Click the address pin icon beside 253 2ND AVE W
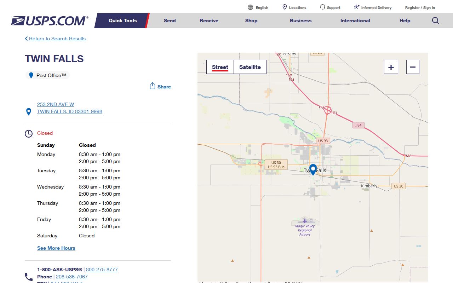This screenshot has width=453, height=283. coord(29,112)
